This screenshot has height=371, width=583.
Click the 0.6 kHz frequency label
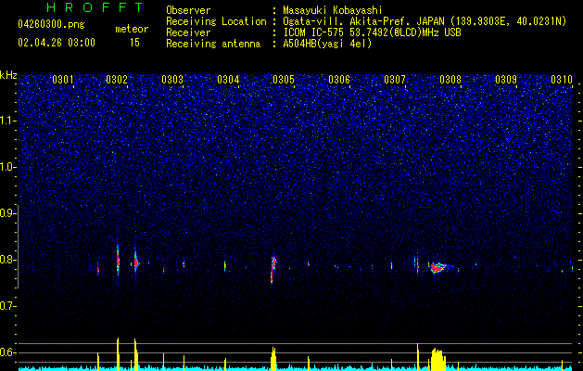6,352
